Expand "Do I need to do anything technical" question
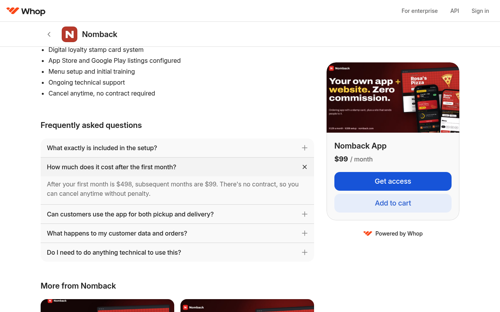 click(177, 252)
